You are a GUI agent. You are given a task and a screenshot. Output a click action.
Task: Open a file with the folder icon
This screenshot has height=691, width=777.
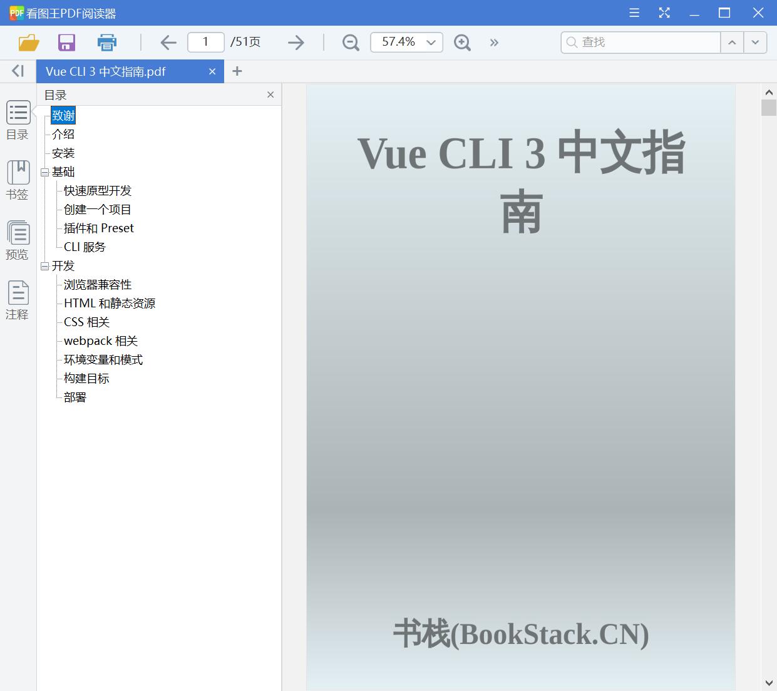(29, 43)
